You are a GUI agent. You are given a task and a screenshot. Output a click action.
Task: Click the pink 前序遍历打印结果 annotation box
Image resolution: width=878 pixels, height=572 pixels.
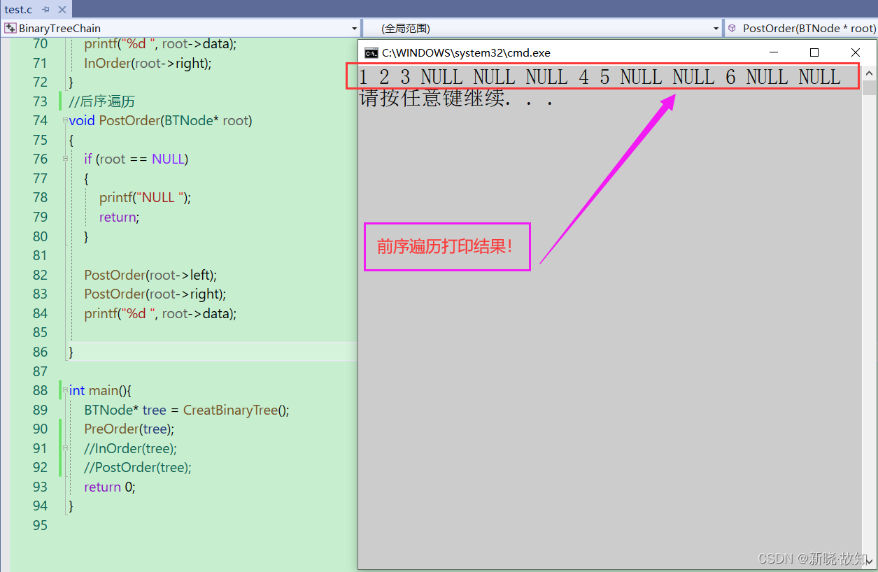pyautogui.click(x=446, y=246)
